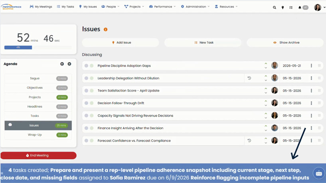Viewport: 326px width, 183px height.
Task: Click the red End Meeting button
Action: pyautogui.click(x=38, y=156)
